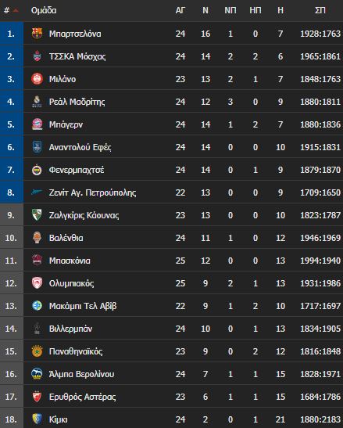Click the Fenerbahçe round emblem
The image size is (343, 428).
(37, 170)
